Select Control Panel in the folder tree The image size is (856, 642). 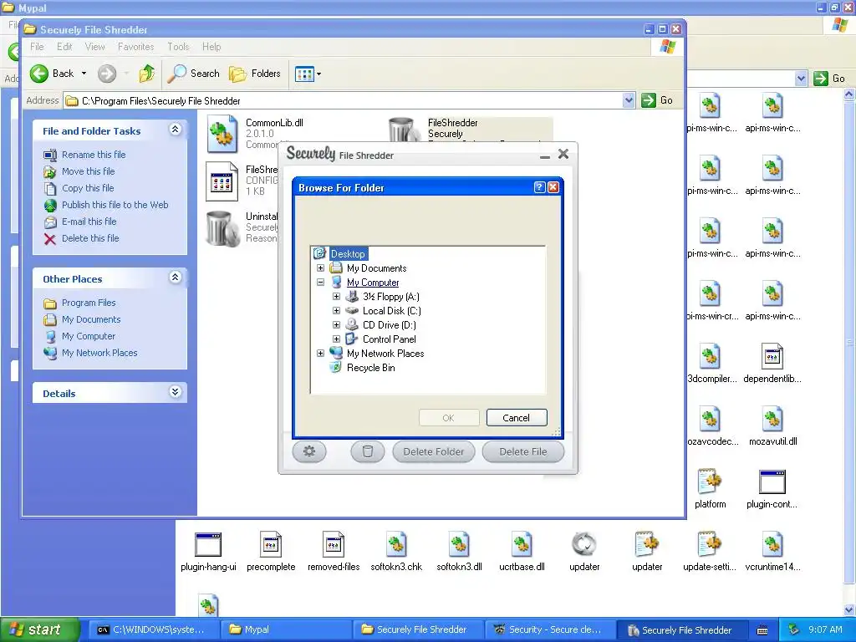pyautogui.click(x=390, y=339)
